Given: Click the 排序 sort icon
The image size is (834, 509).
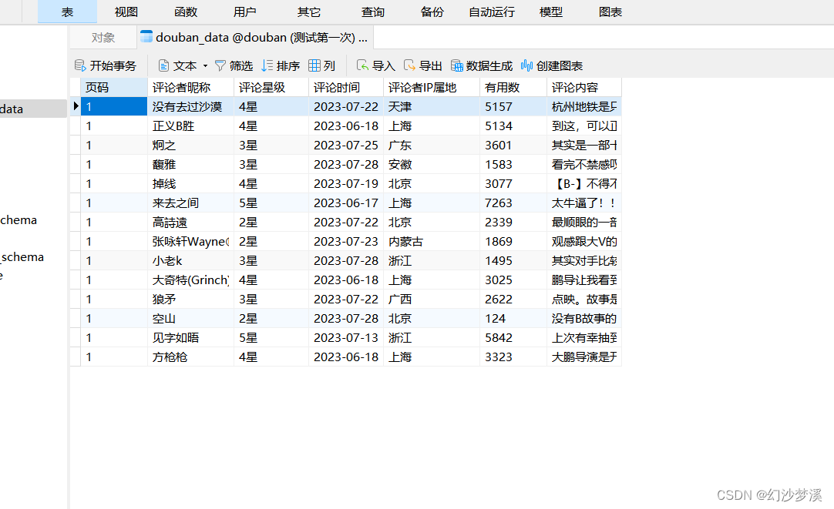Looking at the screenshot, I should point(281,65).
